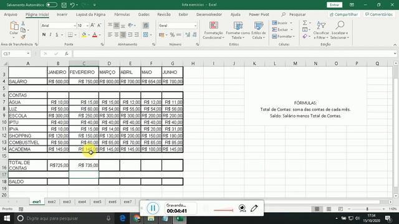Click the Accounting number format icon
This screenshot has height=224, width=399.
161,35
